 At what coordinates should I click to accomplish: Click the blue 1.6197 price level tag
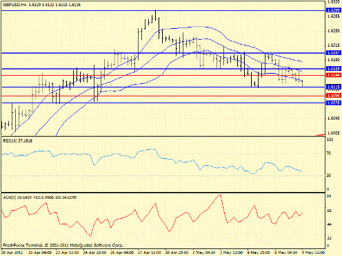333,53
